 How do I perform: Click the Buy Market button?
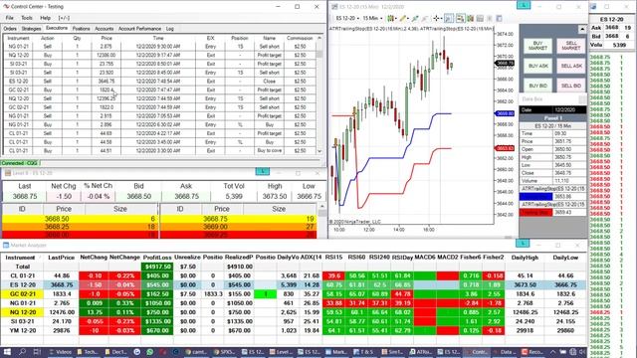pyautogui.click(x=537, y=46)
